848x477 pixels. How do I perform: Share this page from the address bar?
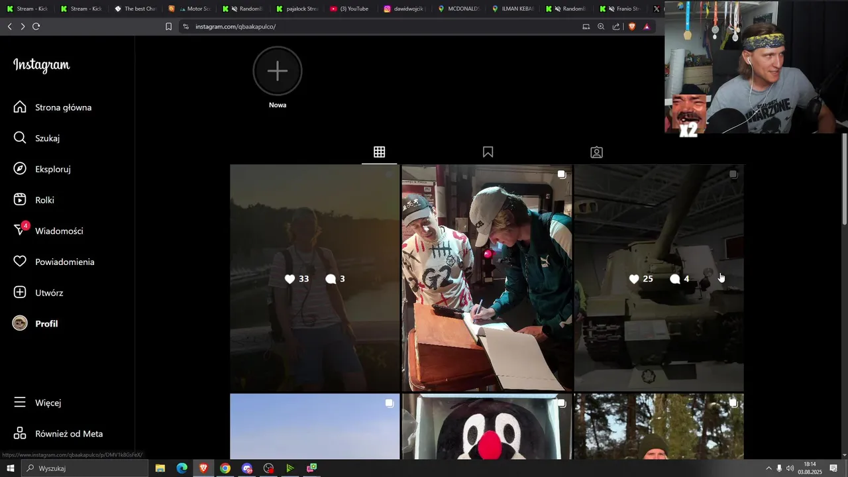pos(616,26)
